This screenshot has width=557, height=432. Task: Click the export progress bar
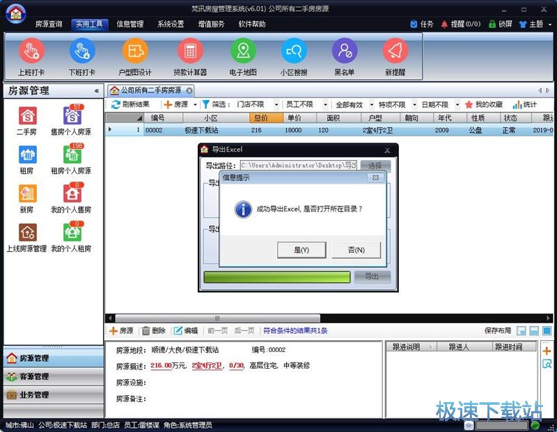(x=277, y=277)
